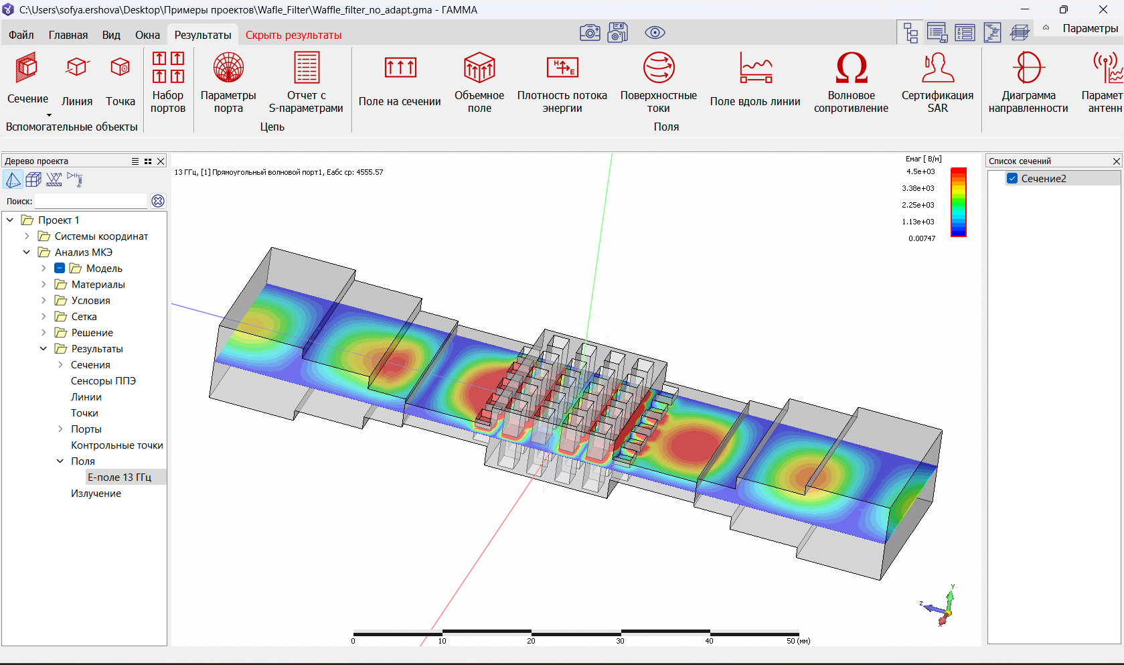Image resolution: width=1124 pixels, height=665 pixels.
Task: Collapse the Поля tree node
Action: (x=60, y=461)
